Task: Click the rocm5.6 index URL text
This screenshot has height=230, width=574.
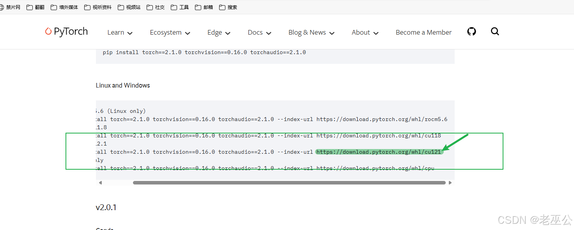Action: [x=382, y=119]
